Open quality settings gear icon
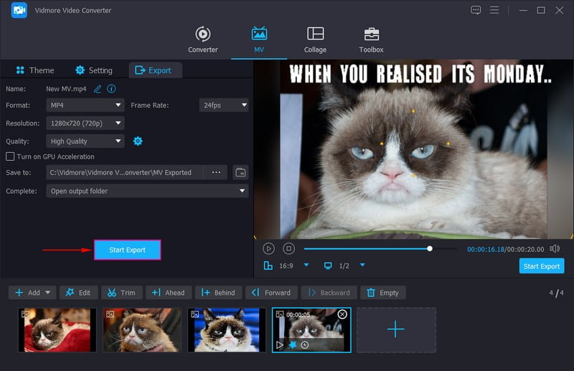The width and height of the screenshot is (574, 371). [138, 141]
